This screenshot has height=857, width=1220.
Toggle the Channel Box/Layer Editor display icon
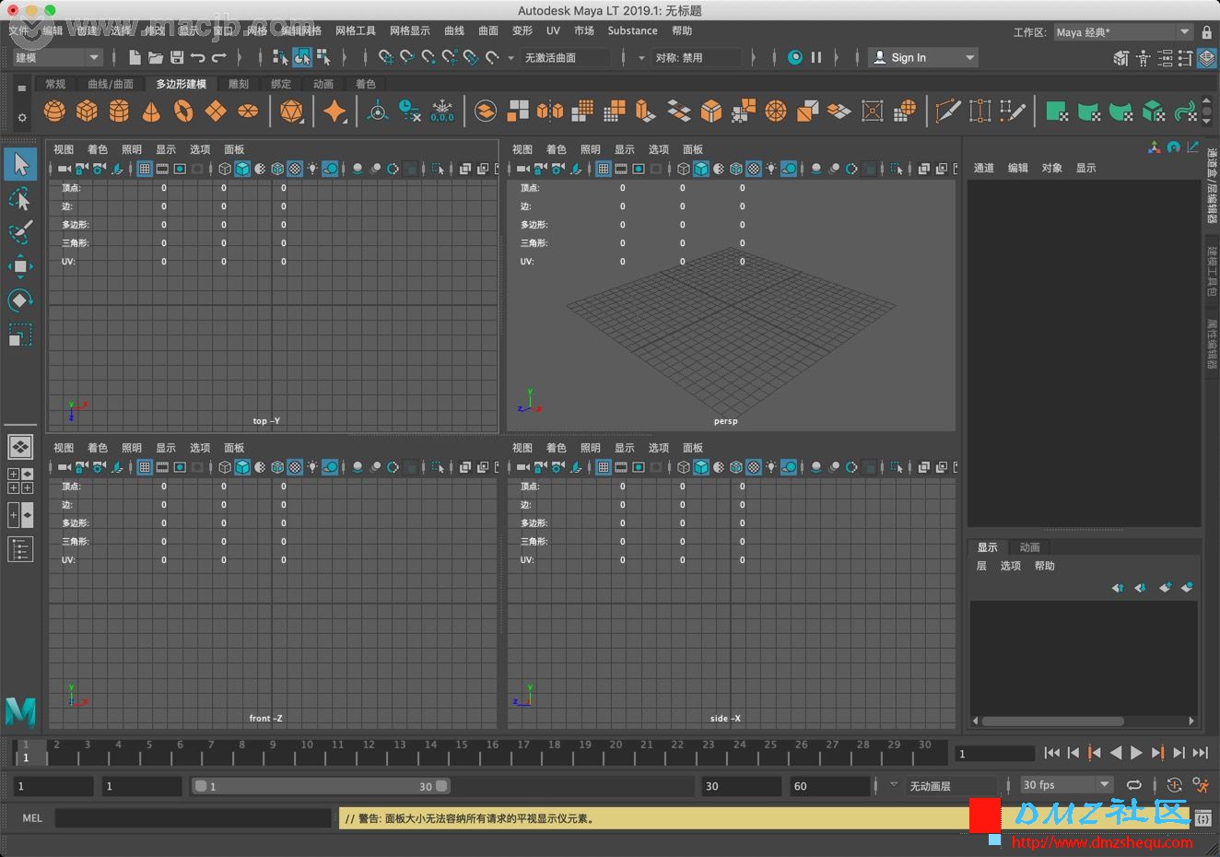(1207, 58)
